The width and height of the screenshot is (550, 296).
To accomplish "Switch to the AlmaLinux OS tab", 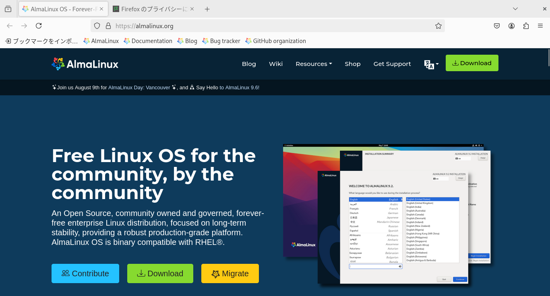I will [x=63, y=9].
